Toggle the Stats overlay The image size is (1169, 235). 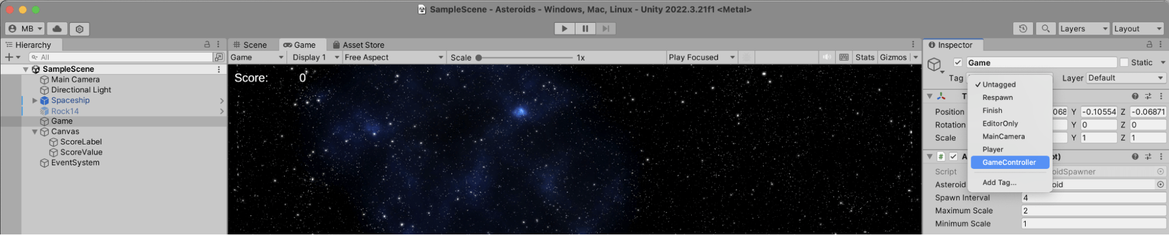(x=864, y=57)
